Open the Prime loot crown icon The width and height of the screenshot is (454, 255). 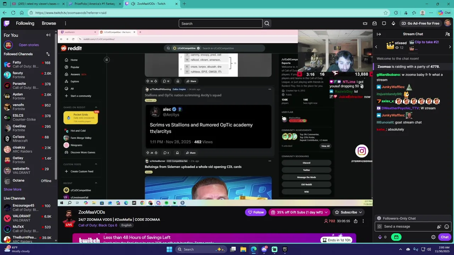(x=365, y=23)
